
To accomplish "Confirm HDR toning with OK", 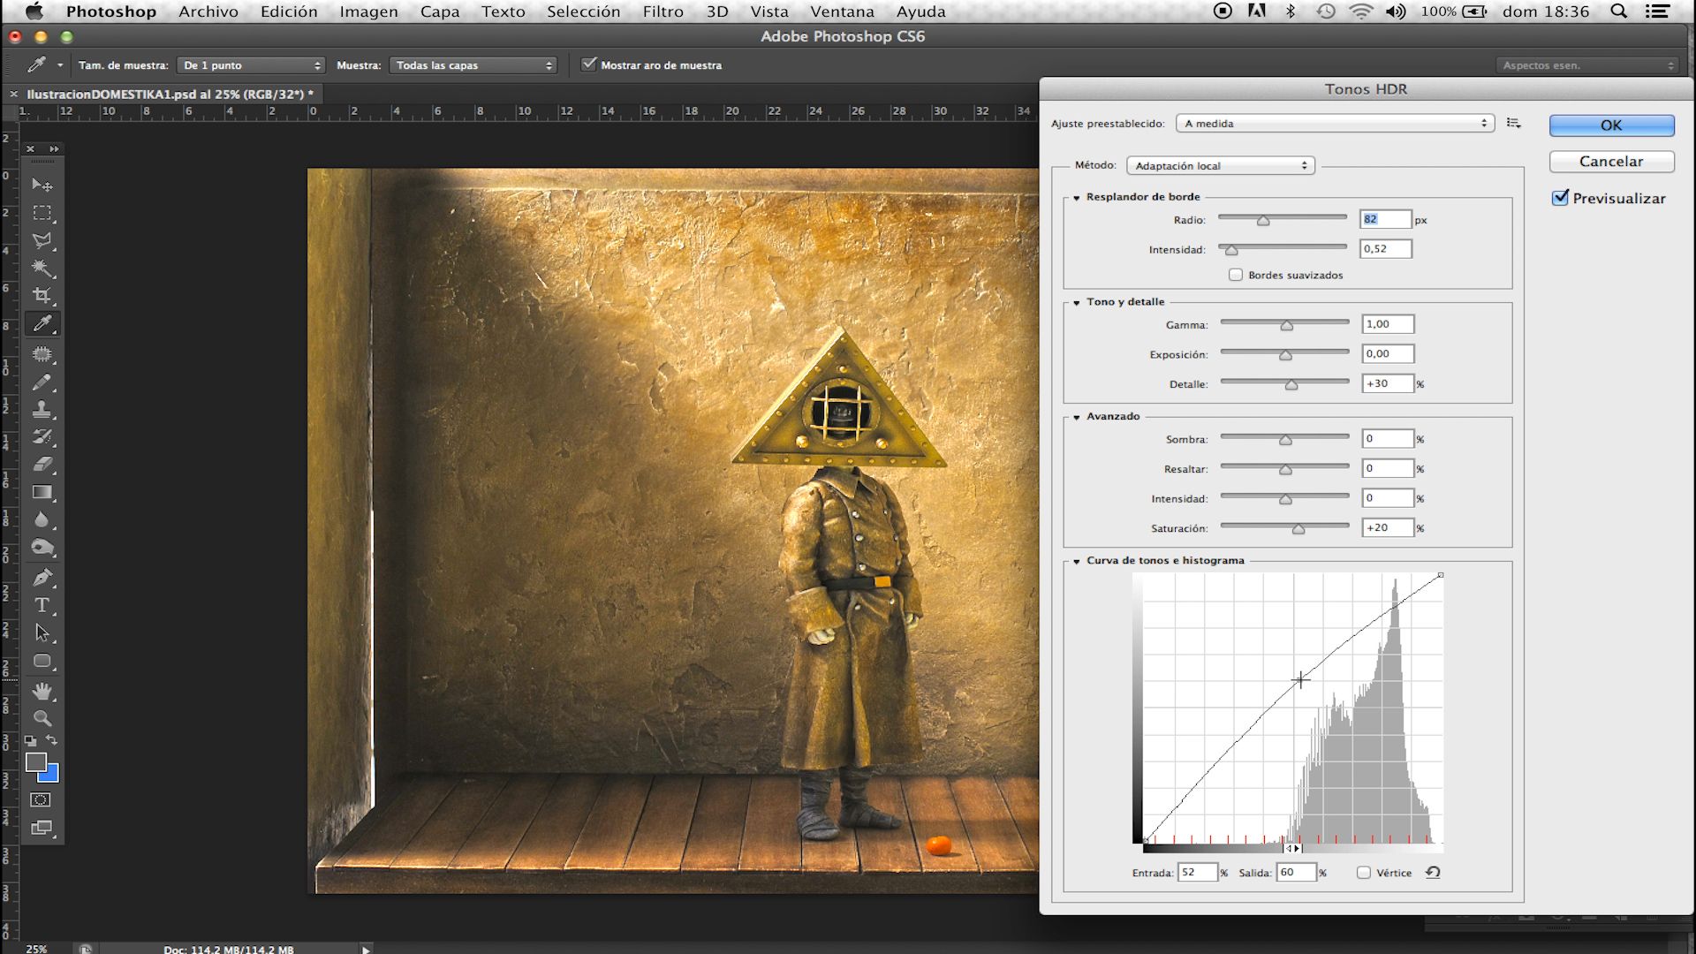I will (x=1611, y=125).
